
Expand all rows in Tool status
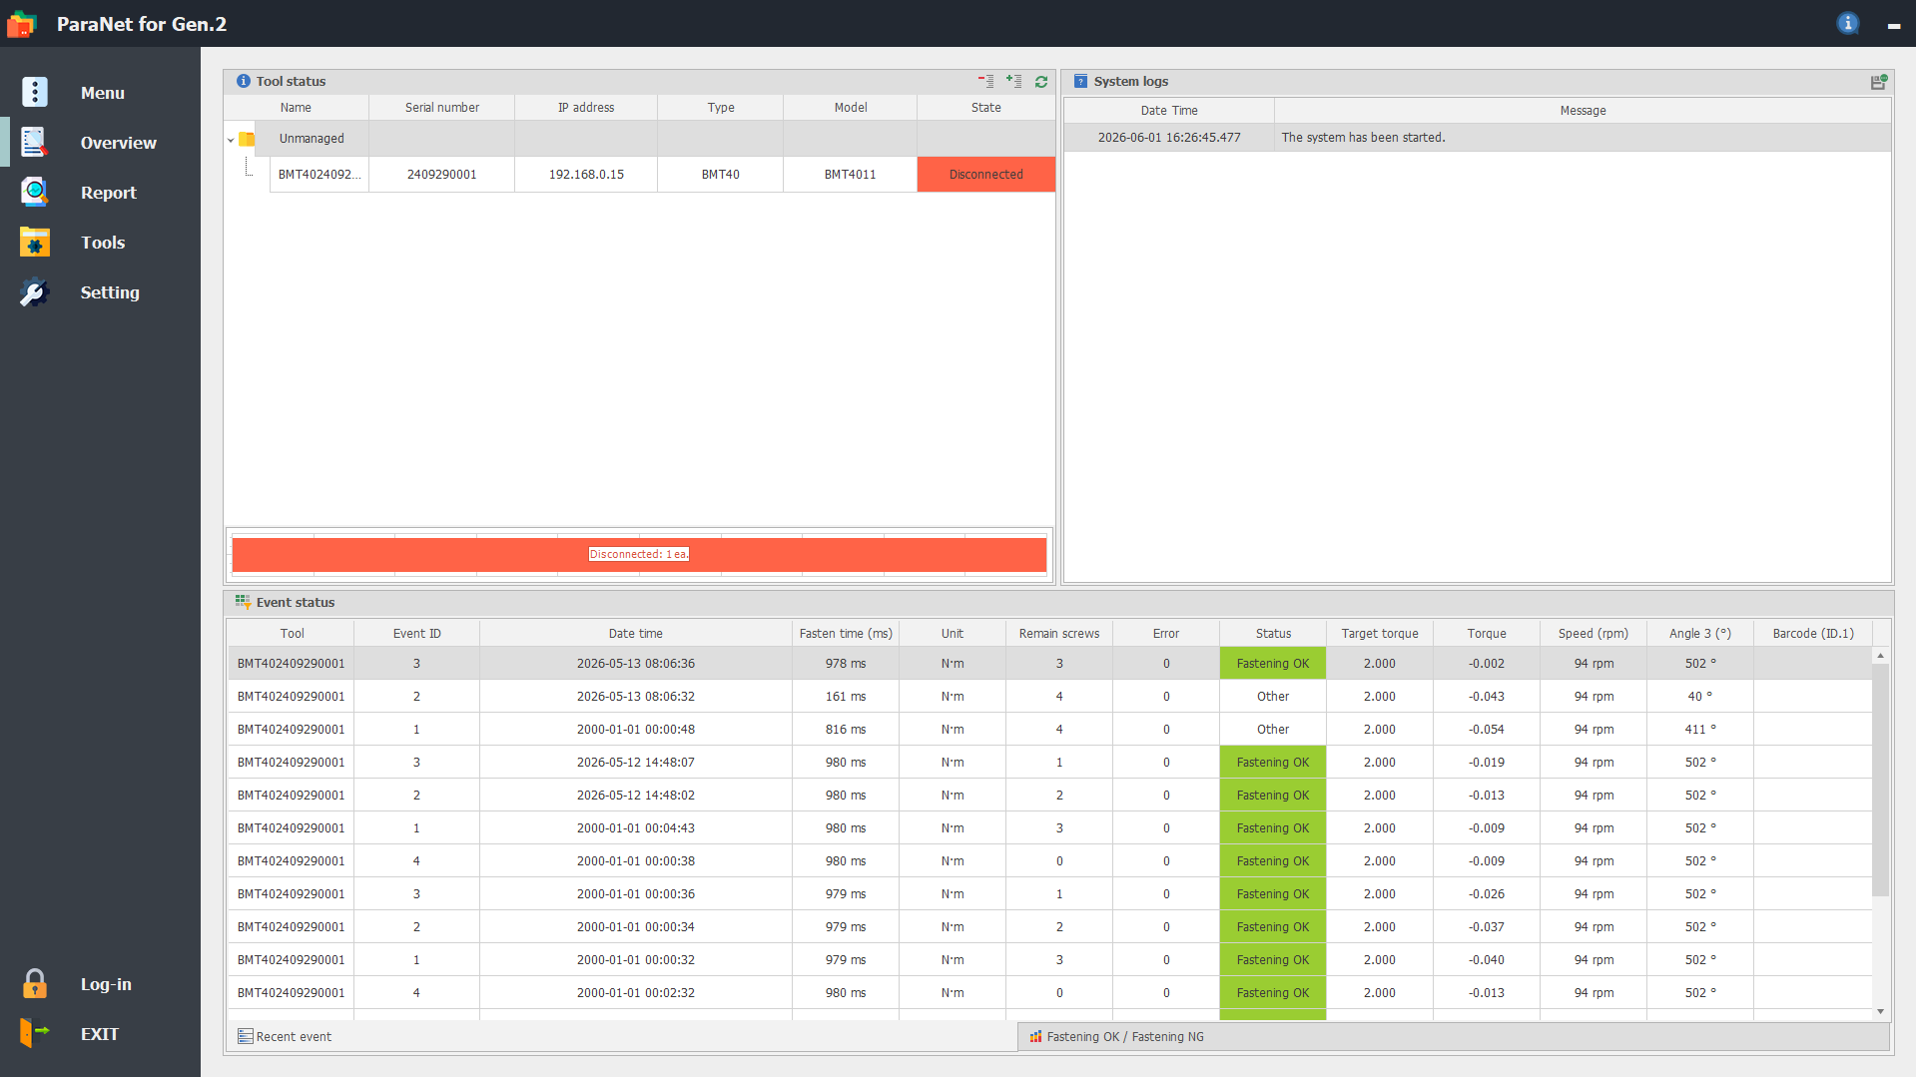click(x=1013, y=82)
